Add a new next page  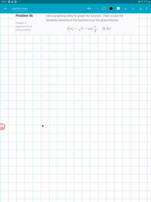(x=141, y=9)
